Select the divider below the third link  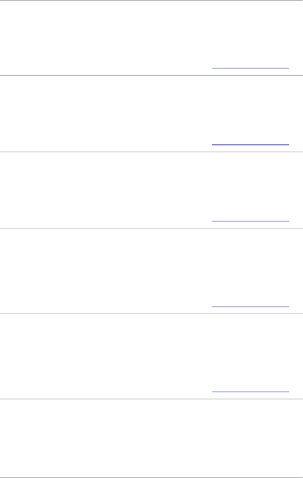[x=151, y=228]
